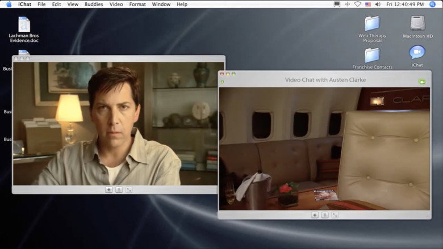Toggle full screen in left video window
Image resolution: width=443 pixels, height=249 pixels.
pos(129,190)
